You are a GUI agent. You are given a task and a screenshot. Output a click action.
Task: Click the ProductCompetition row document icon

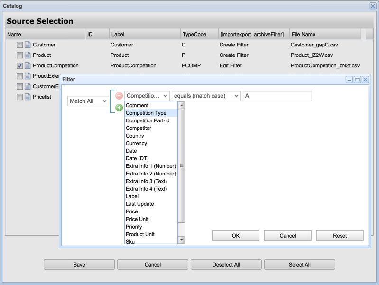click(x=28, y=66)
